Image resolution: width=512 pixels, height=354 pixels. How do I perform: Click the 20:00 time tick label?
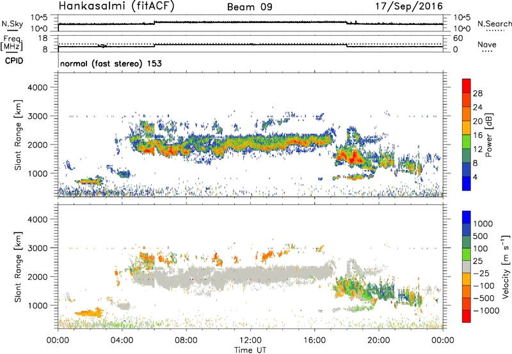click(379, 341)
